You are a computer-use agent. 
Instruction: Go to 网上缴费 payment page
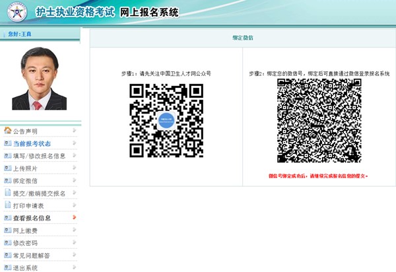point(25,230)
